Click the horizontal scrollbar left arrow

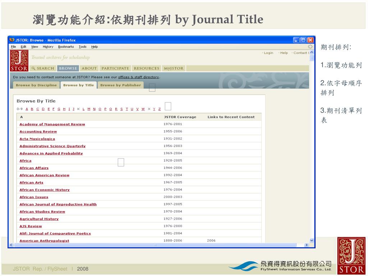coord(11,245)
